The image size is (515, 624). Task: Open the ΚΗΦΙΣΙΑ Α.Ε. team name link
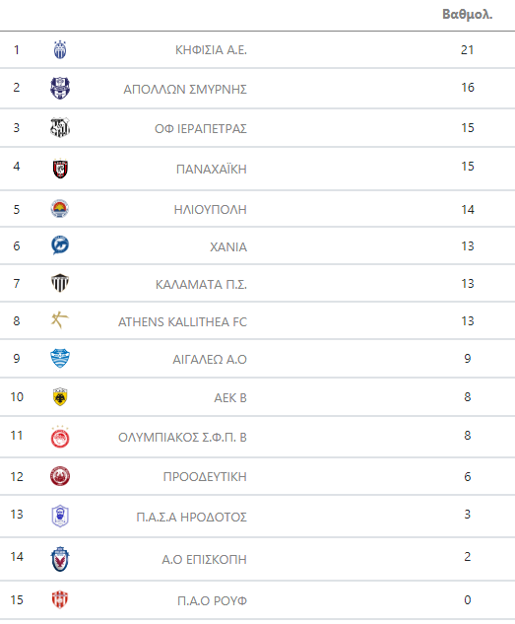click(211, 50)
